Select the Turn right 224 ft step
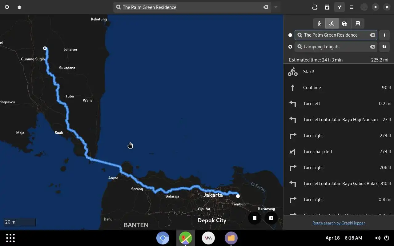The width and height of the screenshot is (394, 246). click(x=339, y=136)
